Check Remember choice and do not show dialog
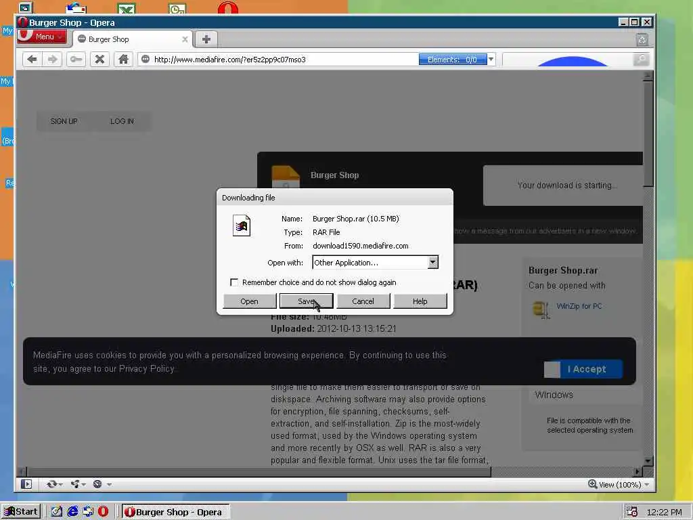The height and width of the screenshot is (520, 693). pyautogui.click(x=234, y=282)
